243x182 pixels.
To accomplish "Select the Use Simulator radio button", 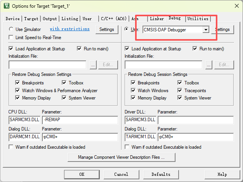I will (11, 29).
